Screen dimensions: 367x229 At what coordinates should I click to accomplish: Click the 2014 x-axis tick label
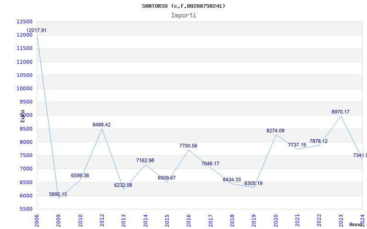(145, 221)
